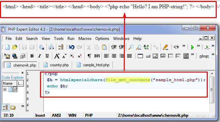Click the editor vertical scrollbar up arrow
220x122 pixels.
click(x=212, y=74)
